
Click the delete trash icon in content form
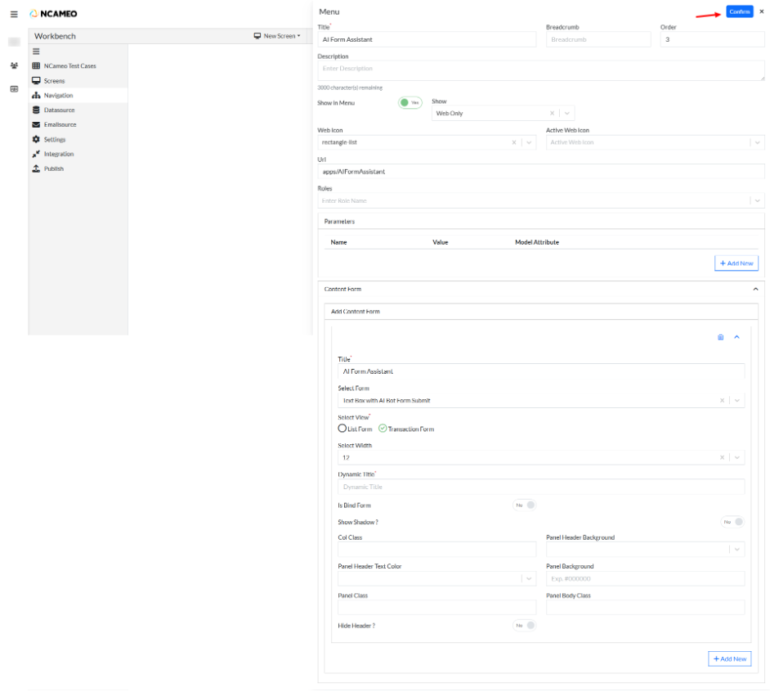click(720, 337)
